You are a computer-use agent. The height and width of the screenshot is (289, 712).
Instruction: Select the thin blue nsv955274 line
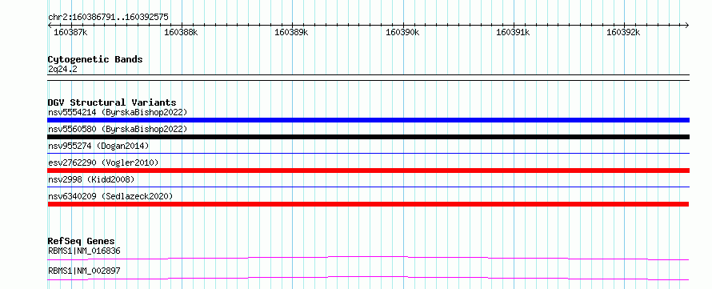coord(368,154)
